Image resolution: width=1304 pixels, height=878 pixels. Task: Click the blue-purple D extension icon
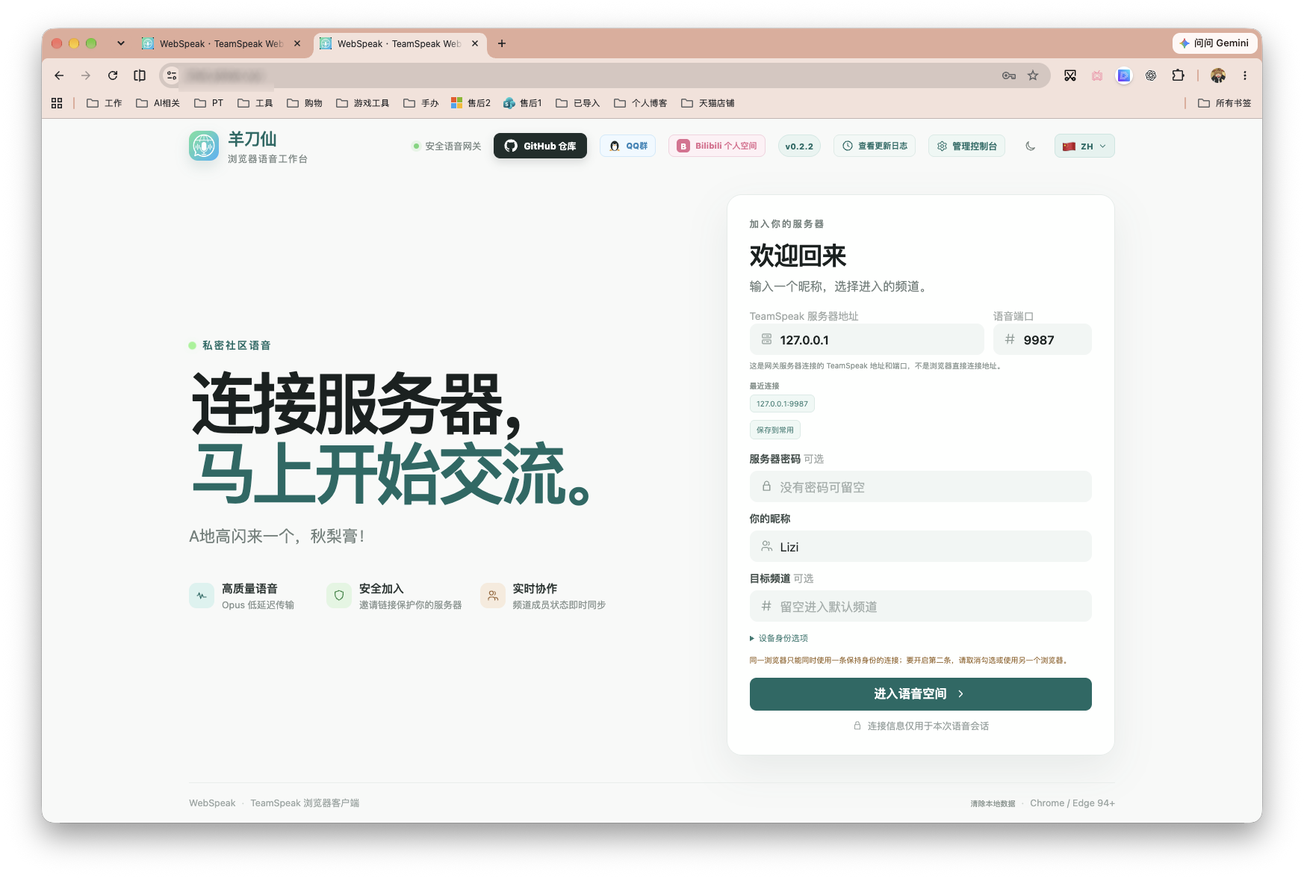(1124, 75)
